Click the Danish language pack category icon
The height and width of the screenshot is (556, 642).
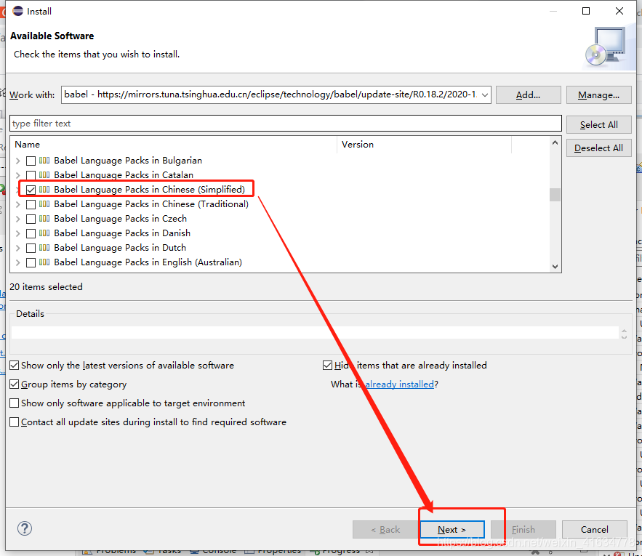point(44,233)
